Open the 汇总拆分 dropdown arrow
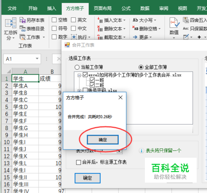The height and width of the screenshot is (193, 207). pyautogui.click(x=13, y=38)
